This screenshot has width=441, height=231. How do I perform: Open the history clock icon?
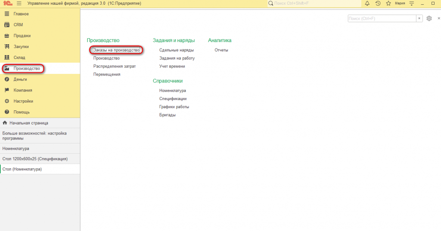point(378,3)
